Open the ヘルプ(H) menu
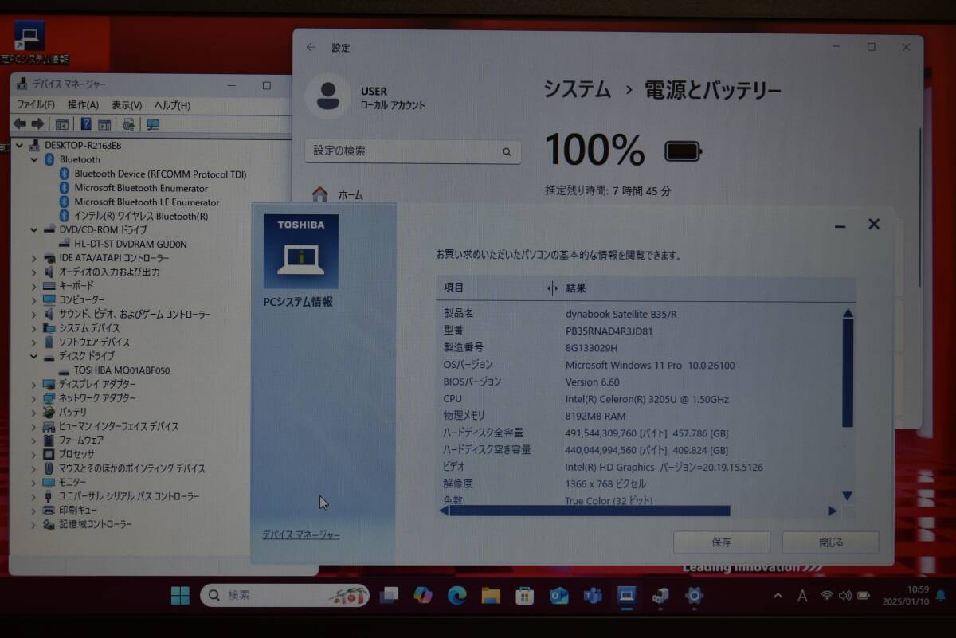 pos(172,104)
